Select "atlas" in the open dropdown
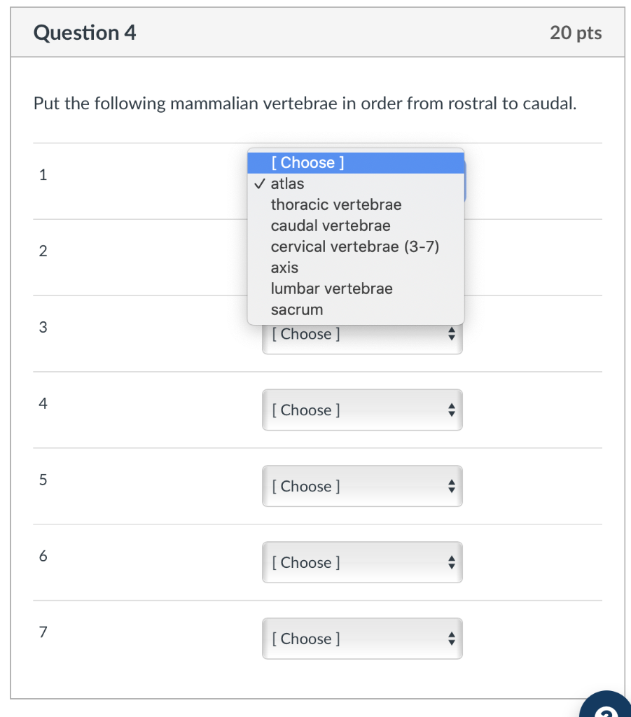Image resolution: width=631 pixels, height=717 pixels. tap(287, 184)
